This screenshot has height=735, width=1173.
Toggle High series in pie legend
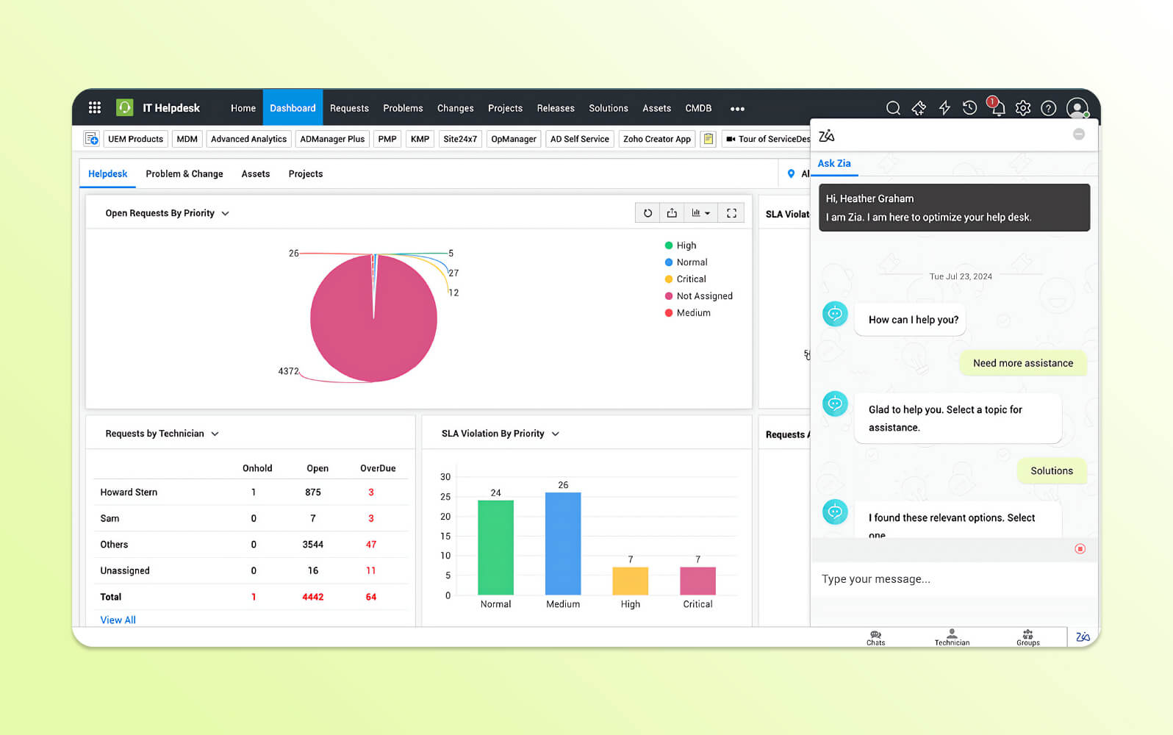[681, 245]
